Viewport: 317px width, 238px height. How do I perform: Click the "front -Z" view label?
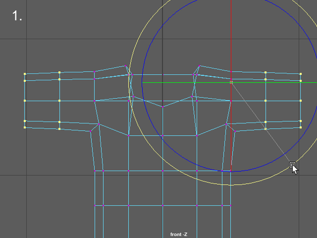(178, 235)
